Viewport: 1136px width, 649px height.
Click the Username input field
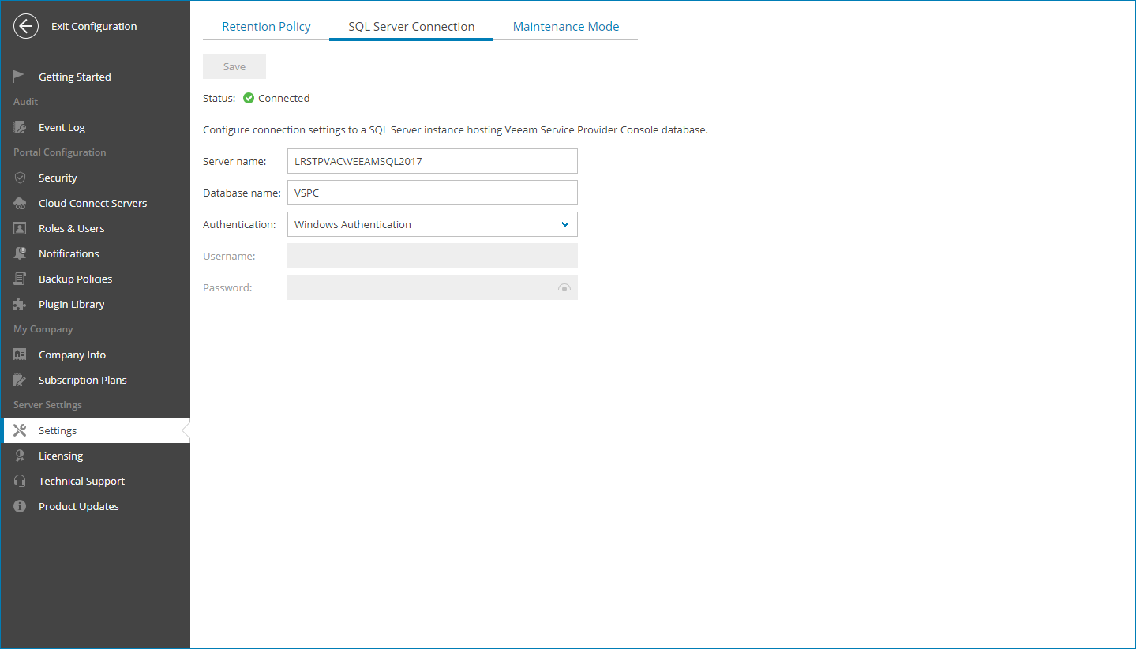(x=433, y=256)
